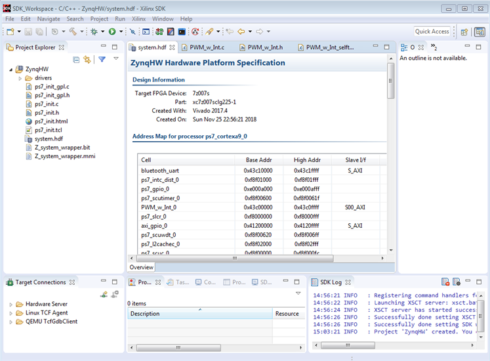Click the editor vertical scrollbar thumb

391,81
